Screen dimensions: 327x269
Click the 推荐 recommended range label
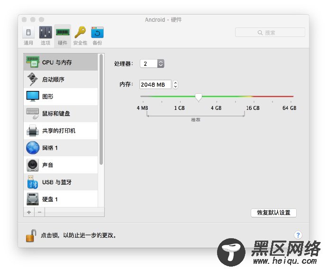(196, 120)
